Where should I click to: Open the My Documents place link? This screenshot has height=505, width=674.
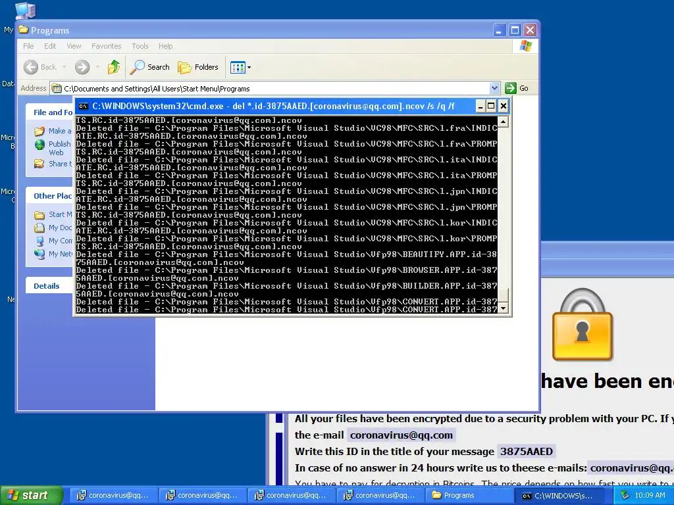tap(60, 228)
